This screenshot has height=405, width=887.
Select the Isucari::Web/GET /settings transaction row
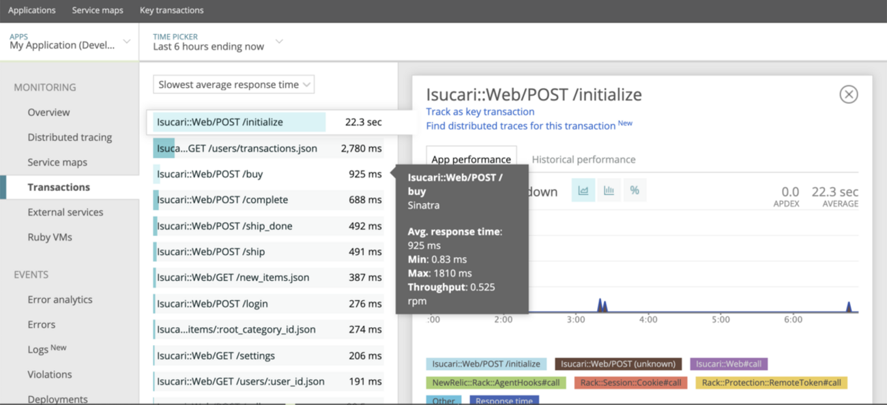click(268, 355)
